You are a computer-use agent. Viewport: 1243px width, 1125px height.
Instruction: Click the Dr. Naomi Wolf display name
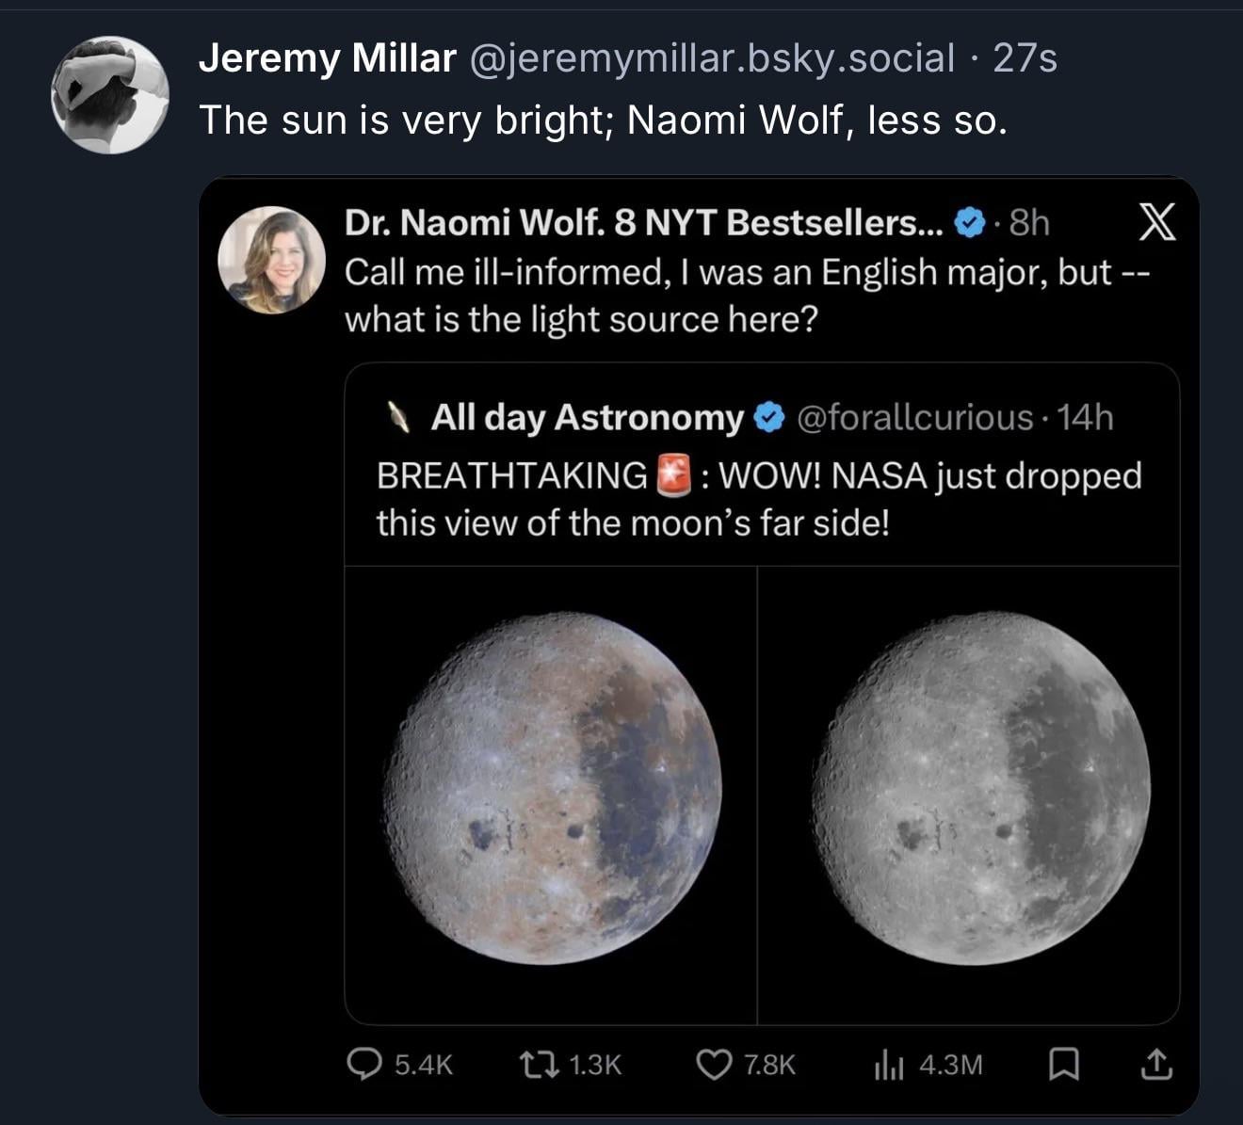[643, 223]
